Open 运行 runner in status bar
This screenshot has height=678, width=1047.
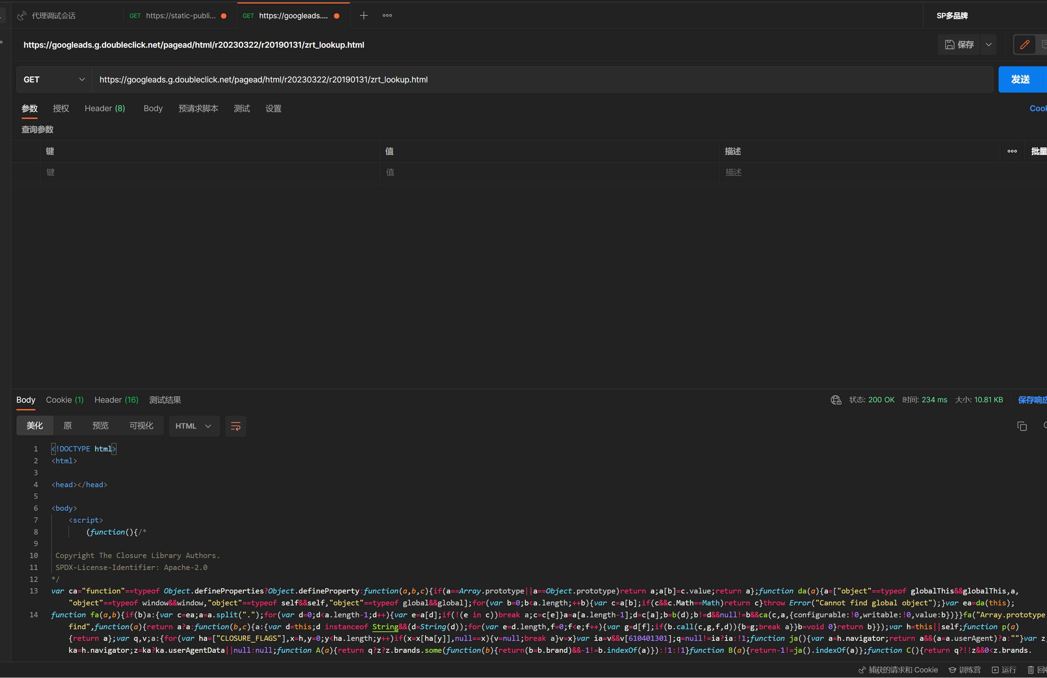point(1004,670)
